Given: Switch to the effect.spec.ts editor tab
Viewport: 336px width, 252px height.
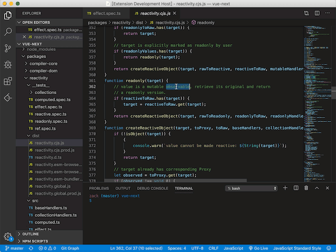Looking at the screenshot, I should pos(106,13).
